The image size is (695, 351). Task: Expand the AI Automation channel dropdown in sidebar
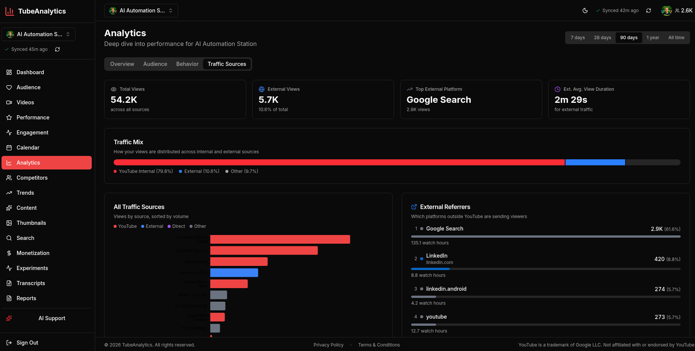pyautogui.click(x=38, y=34)
